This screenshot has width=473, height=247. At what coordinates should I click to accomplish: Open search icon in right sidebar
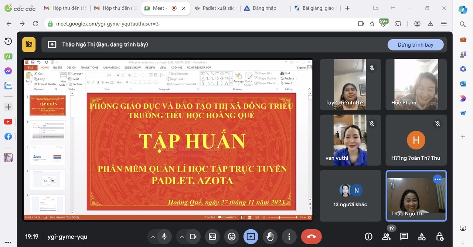463,24
